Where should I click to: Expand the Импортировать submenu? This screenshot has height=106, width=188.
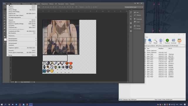[x=22, y=39]
